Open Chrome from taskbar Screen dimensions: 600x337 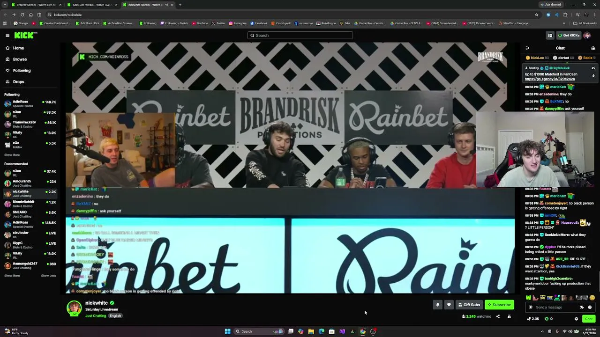point(362,331)
